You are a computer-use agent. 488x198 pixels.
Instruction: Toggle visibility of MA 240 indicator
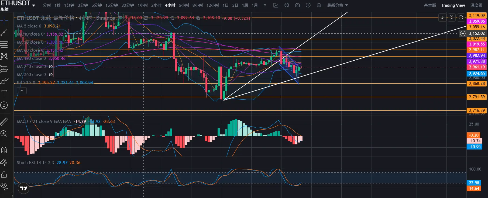coord(51,67)
